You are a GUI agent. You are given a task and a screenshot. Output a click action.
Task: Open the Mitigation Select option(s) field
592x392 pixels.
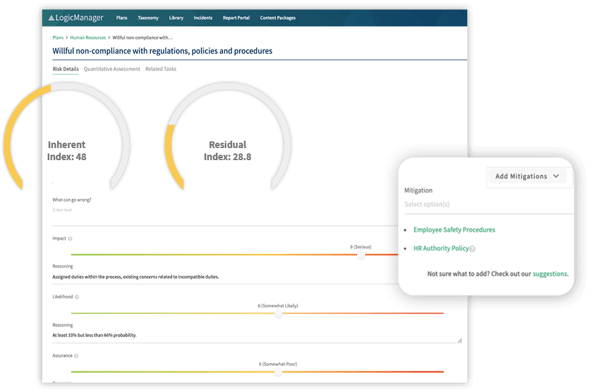tap(489, 204)
